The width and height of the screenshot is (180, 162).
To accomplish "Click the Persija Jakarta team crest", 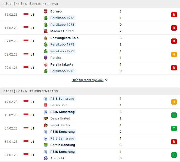I will click(x=46, y=64).
